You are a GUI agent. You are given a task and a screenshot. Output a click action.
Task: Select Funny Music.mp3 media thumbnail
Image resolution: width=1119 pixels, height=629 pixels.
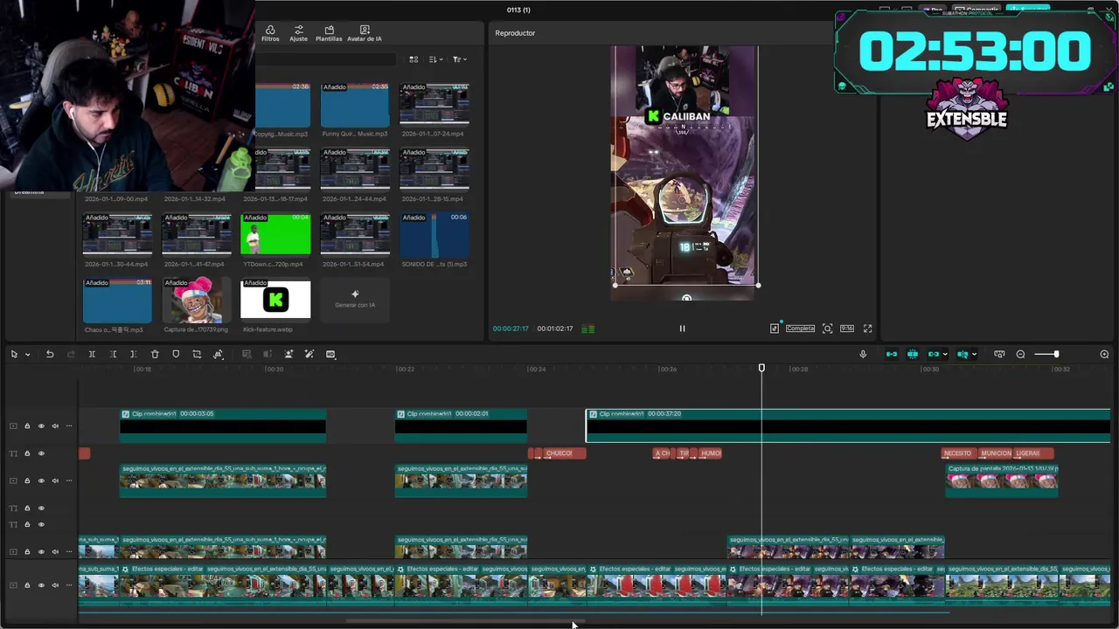click(355, 105)
